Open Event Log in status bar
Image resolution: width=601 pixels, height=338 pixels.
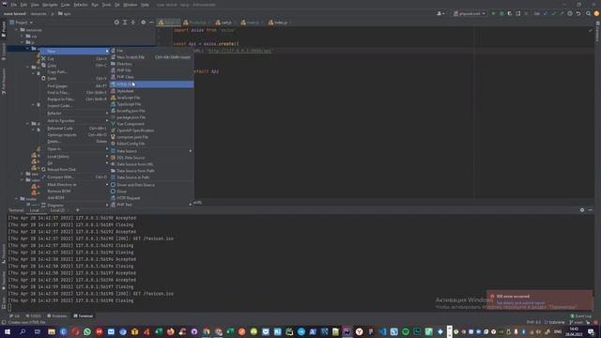[x=580, y=315]
